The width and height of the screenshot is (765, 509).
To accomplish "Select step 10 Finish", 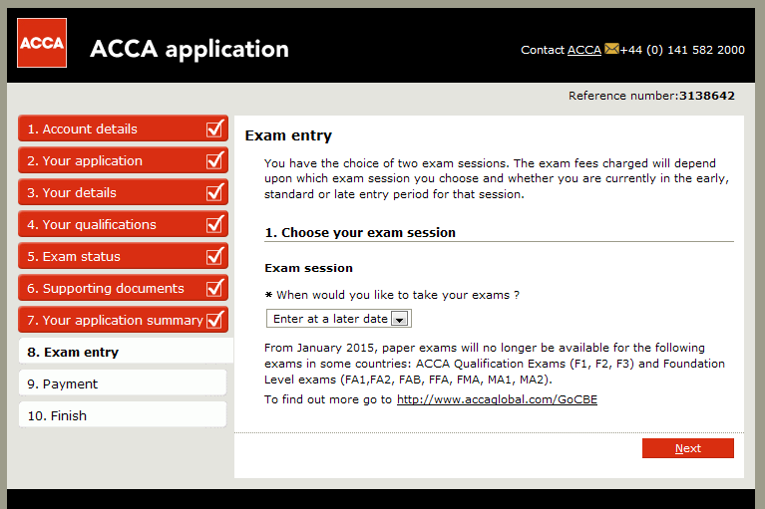I will coord(123,415).
